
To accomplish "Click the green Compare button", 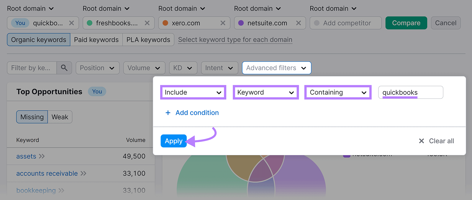I will pos(406,23).
